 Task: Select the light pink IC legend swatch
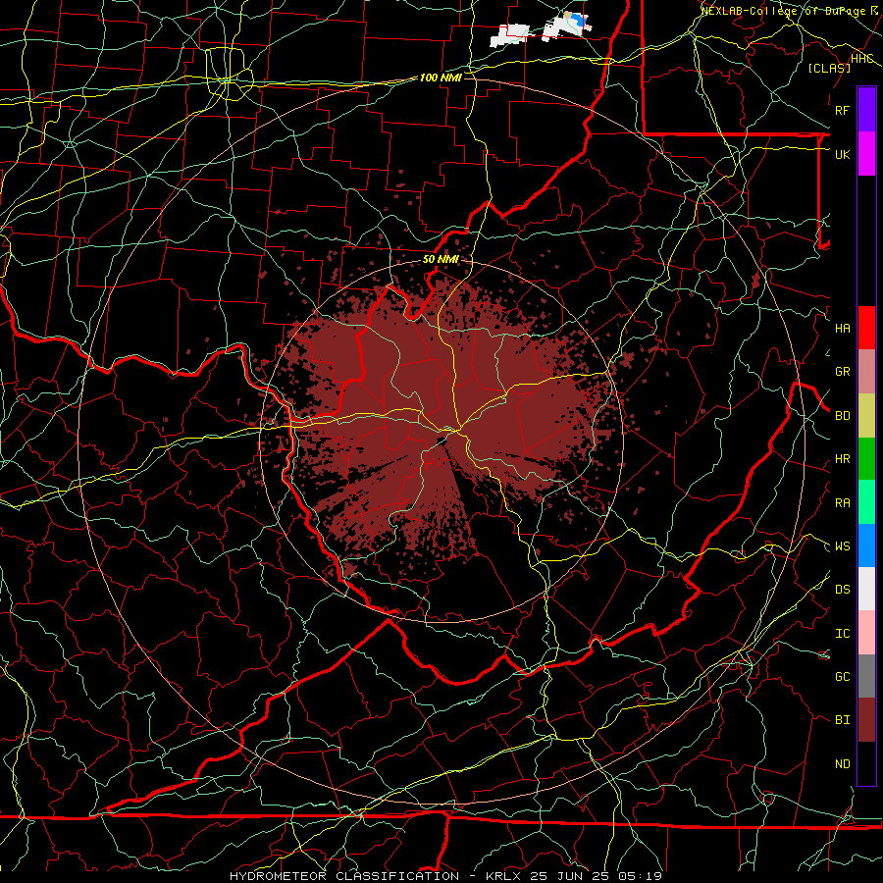coord(866,633)
